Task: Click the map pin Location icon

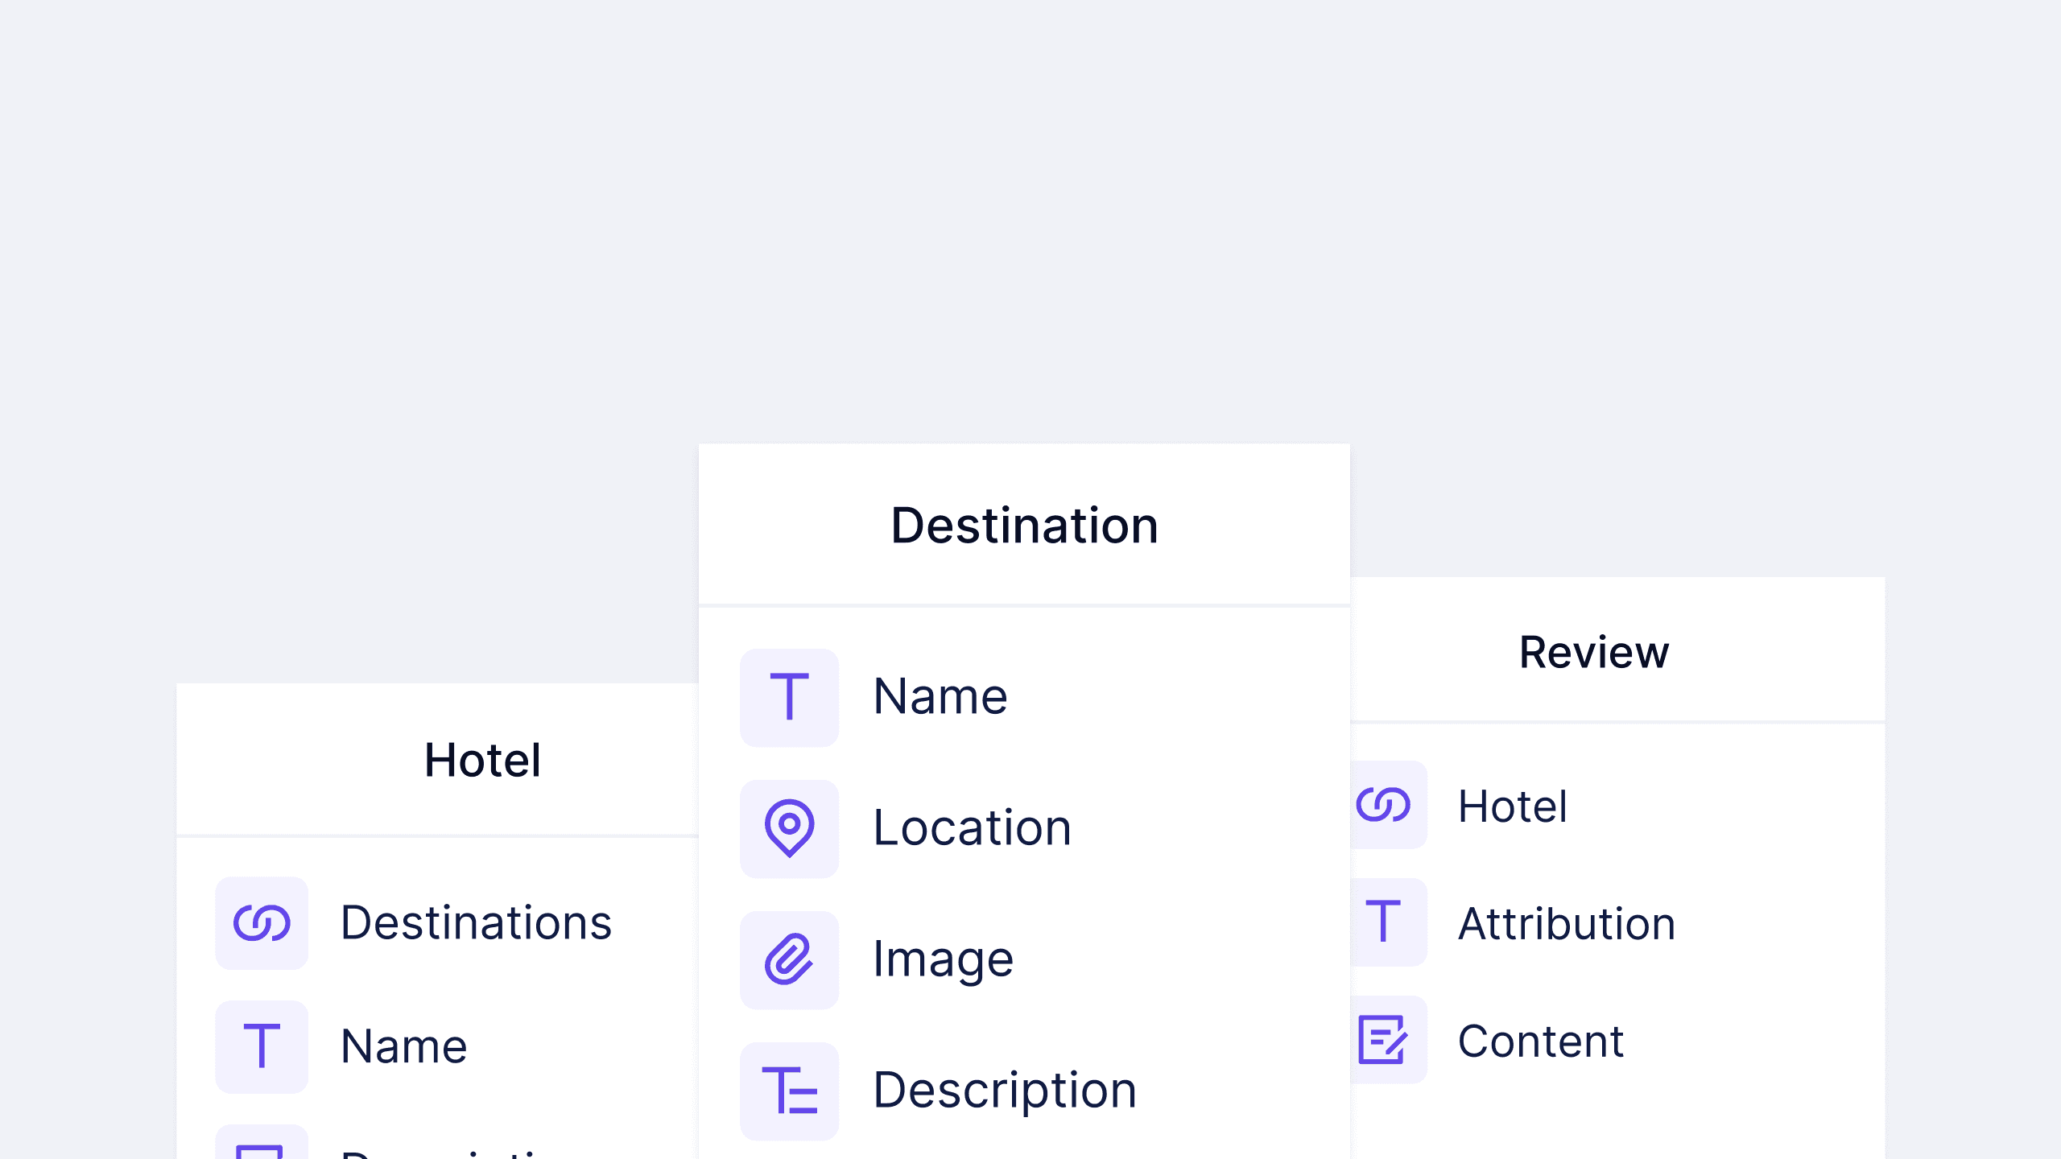Action: coord(789,828)
